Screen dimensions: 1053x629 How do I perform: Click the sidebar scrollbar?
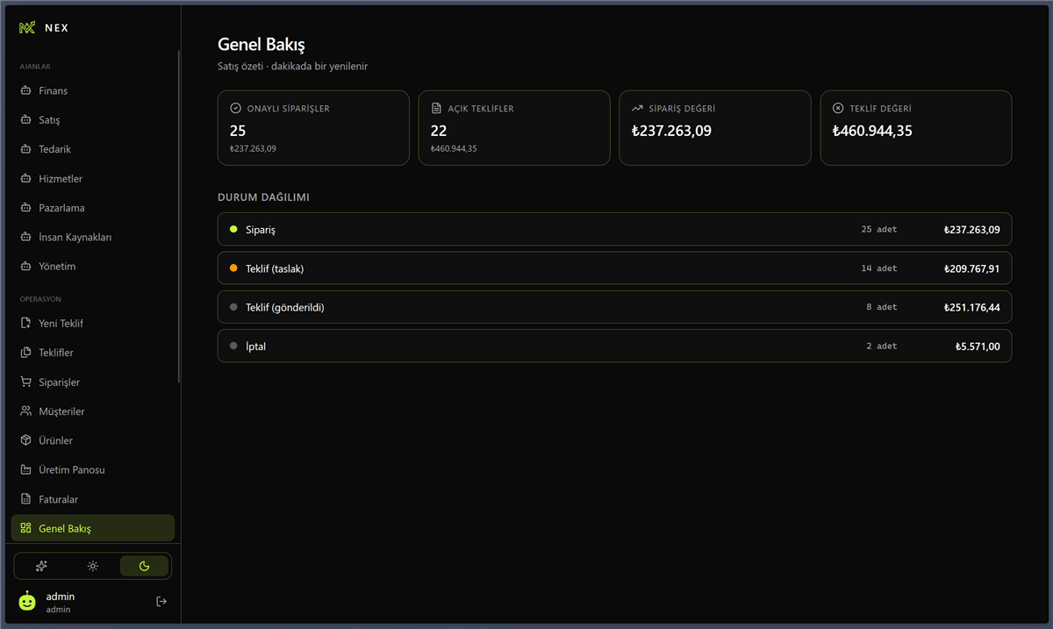point(179,217)
